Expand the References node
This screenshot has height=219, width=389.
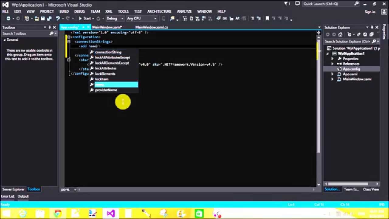[x=332, y=64]
